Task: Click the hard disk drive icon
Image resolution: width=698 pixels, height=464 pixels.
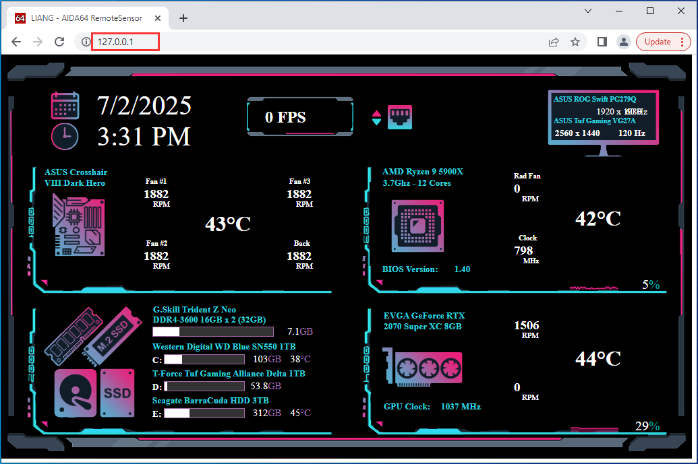Action: 76,393
